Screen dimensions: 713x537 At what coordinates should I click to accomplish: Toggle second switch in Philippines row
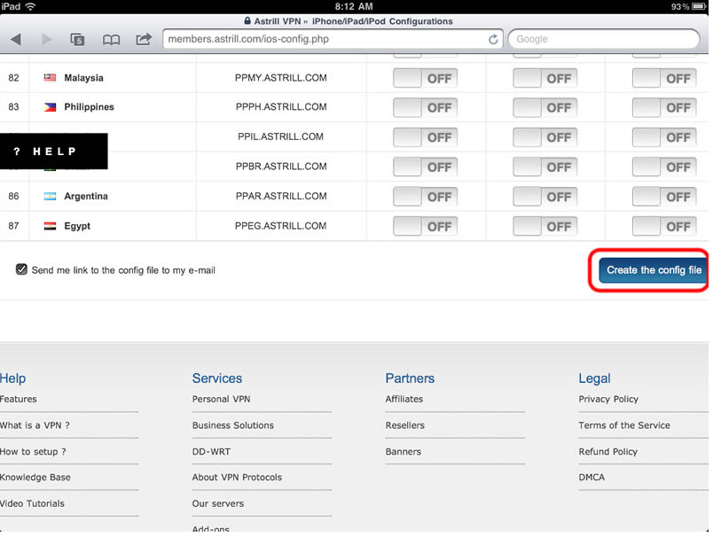click(x=545, y=108)
